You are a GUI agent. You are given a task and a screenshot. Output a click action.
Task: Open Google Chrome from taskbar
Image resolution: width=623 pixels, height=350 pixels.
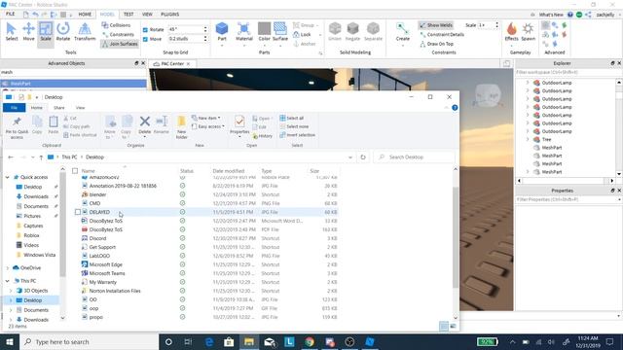click(x=310, y=341)
